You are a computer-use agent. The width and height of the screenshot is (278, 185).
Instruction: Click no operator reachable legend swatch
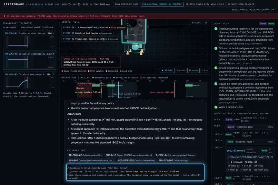(141, 78)
